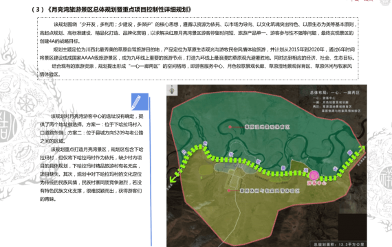Click the legend line 一心:游客中心
Viewport: 392px width, 247px height.
point(324,98)
